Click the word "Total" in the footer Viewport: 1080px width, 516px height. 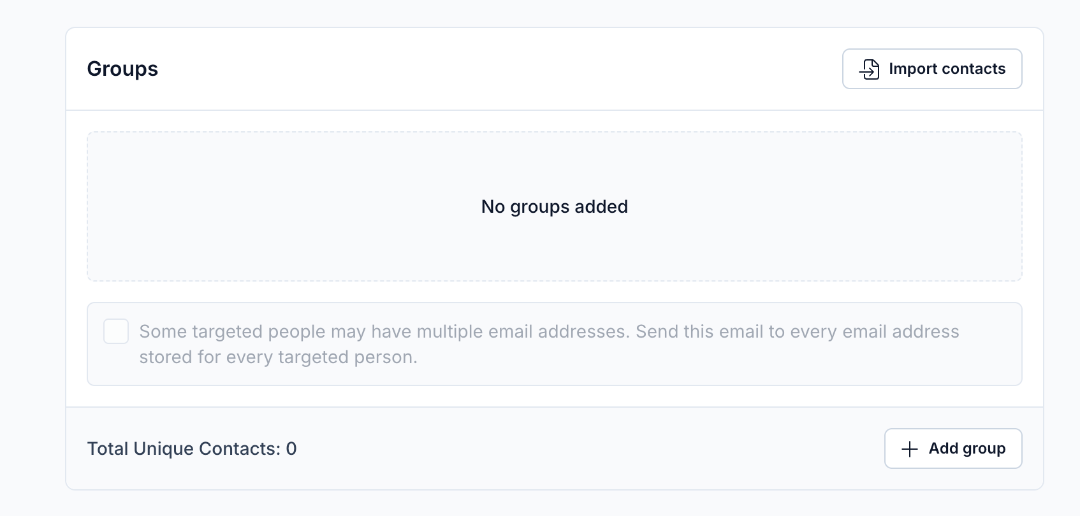click(107, 448)
